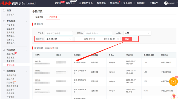Open 工单管理 in the sidebar
The height and width of the screenshot is (99, 178).
10,61
